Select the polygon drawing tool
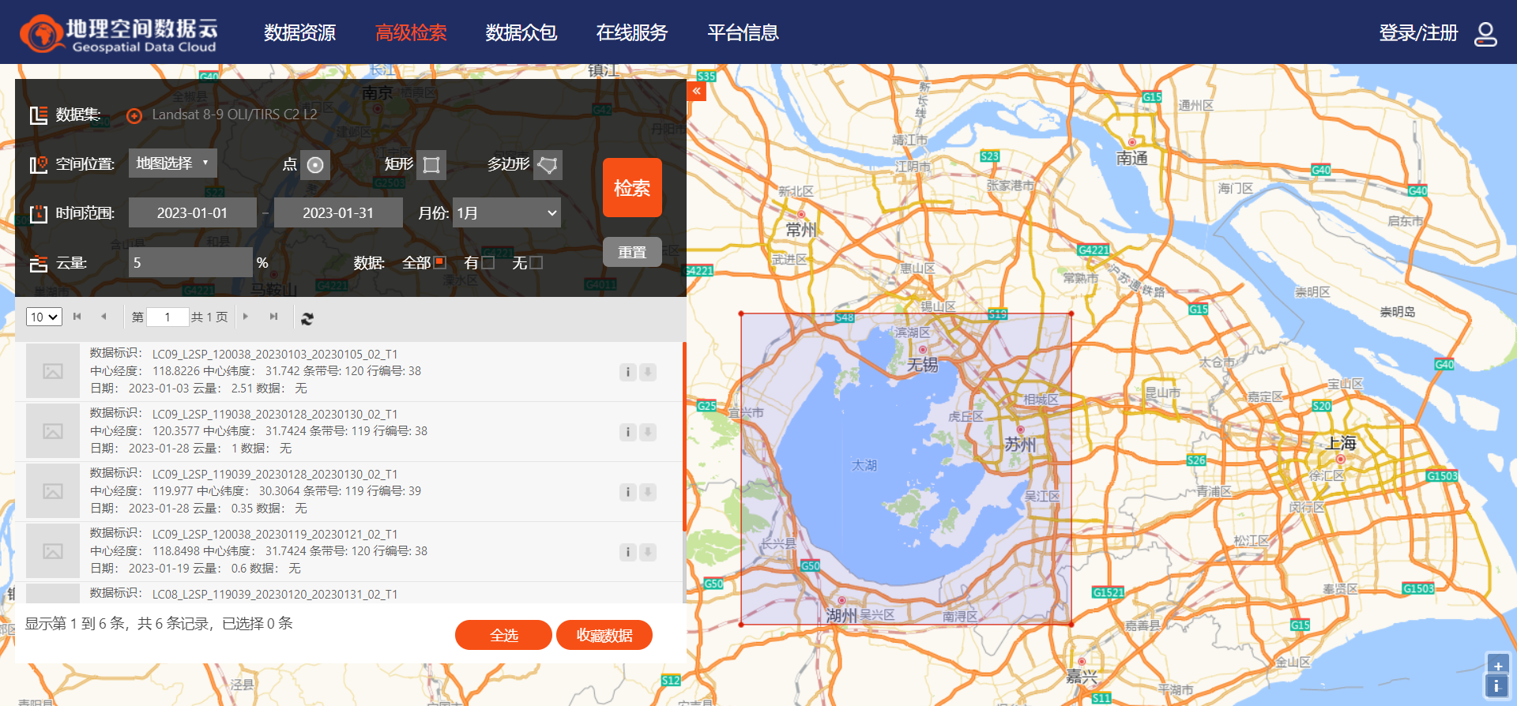This screenshot has width=1517, height=706. [548, 164]
